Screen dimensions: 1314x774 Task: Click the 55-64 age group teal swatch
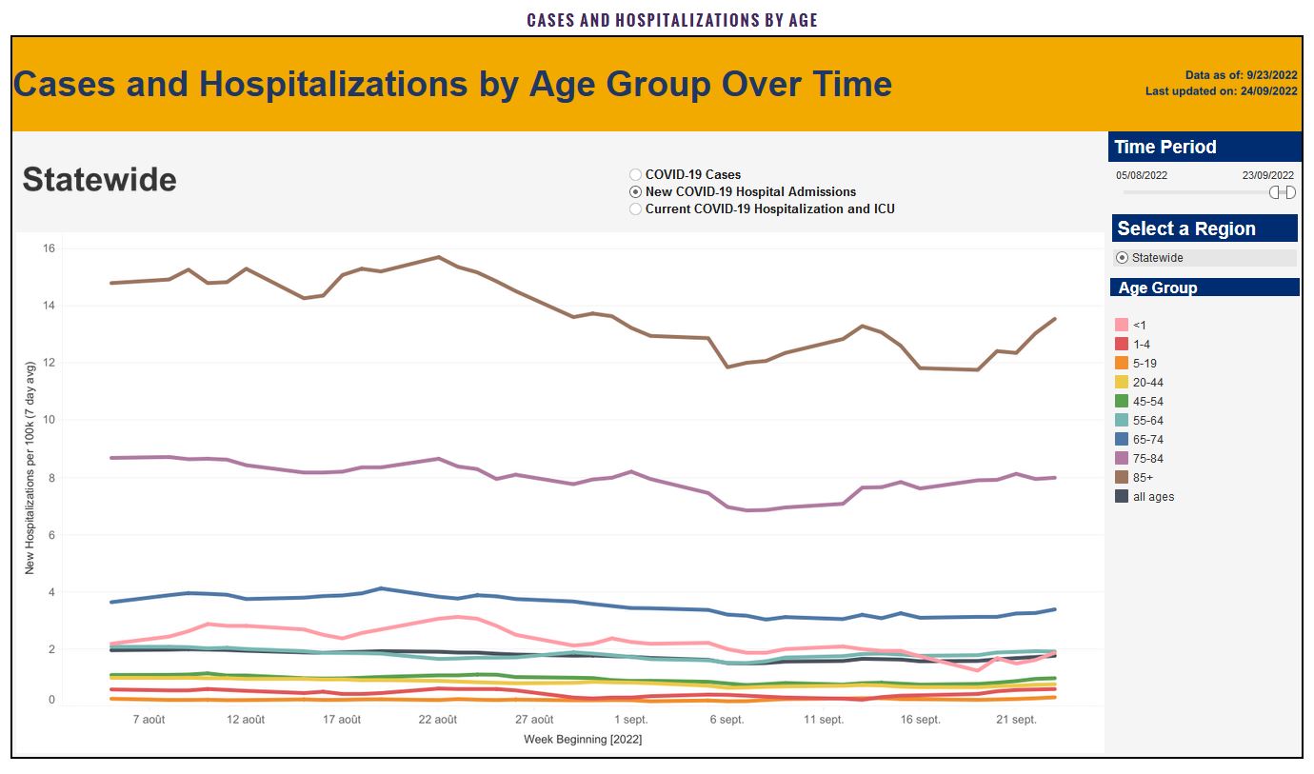[x=1122, y=420]
